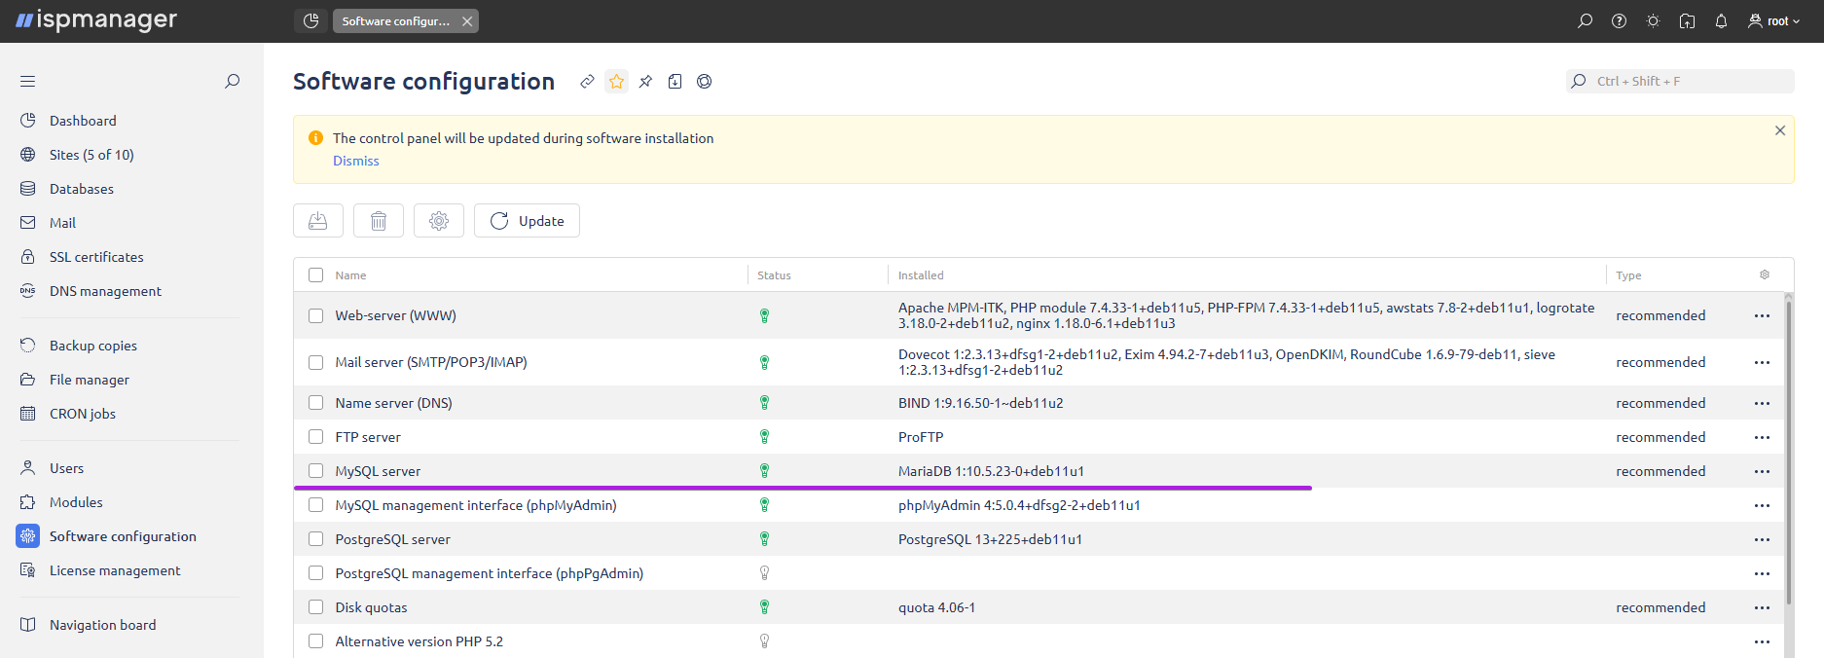Check the phpMyAdmin row checkbox

pyautogui.click(x=315, y=505)
